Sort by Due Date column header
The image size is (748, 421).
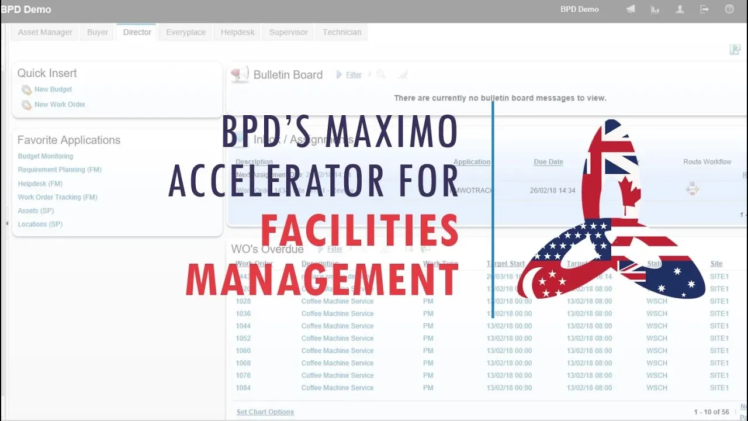tap(548, 162)
